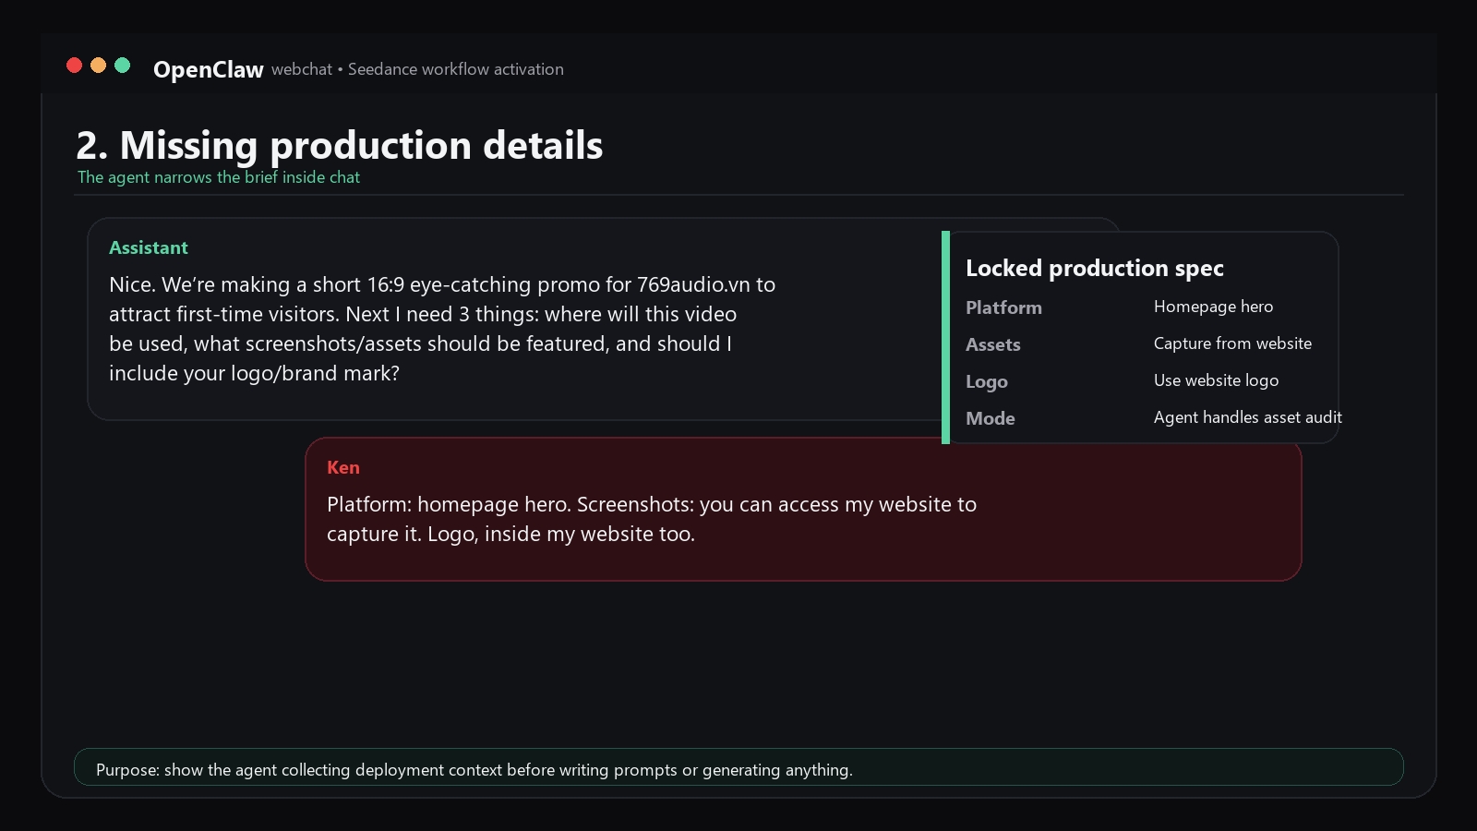
Task: Click the 'Logo' spec label
Action: [987, 381]
